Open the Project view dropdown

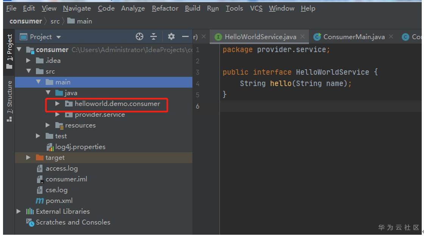pos(40,37)
